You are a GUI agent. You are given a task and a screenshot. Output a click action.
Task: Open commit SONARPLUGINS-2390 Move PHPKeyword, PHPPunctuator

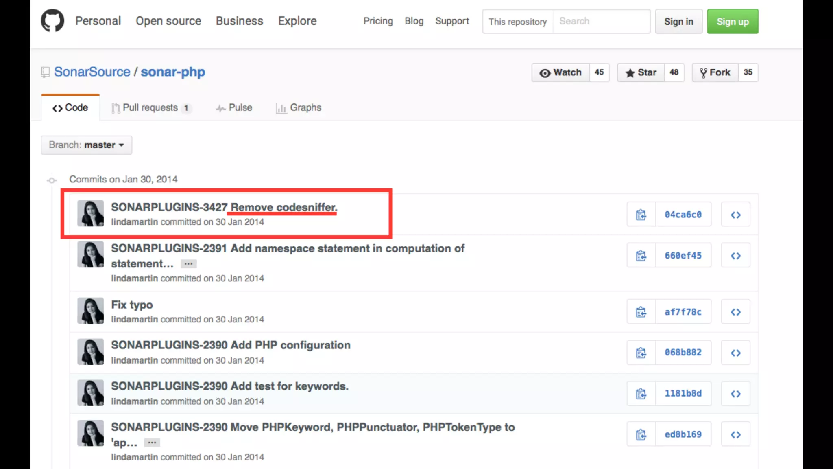[313, 427]
